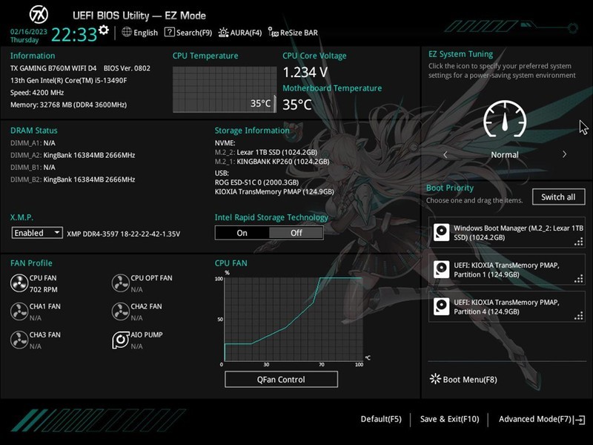Click the CPU FAN curve graph
Screen dimensions: 593x445
tap(294, 319)
